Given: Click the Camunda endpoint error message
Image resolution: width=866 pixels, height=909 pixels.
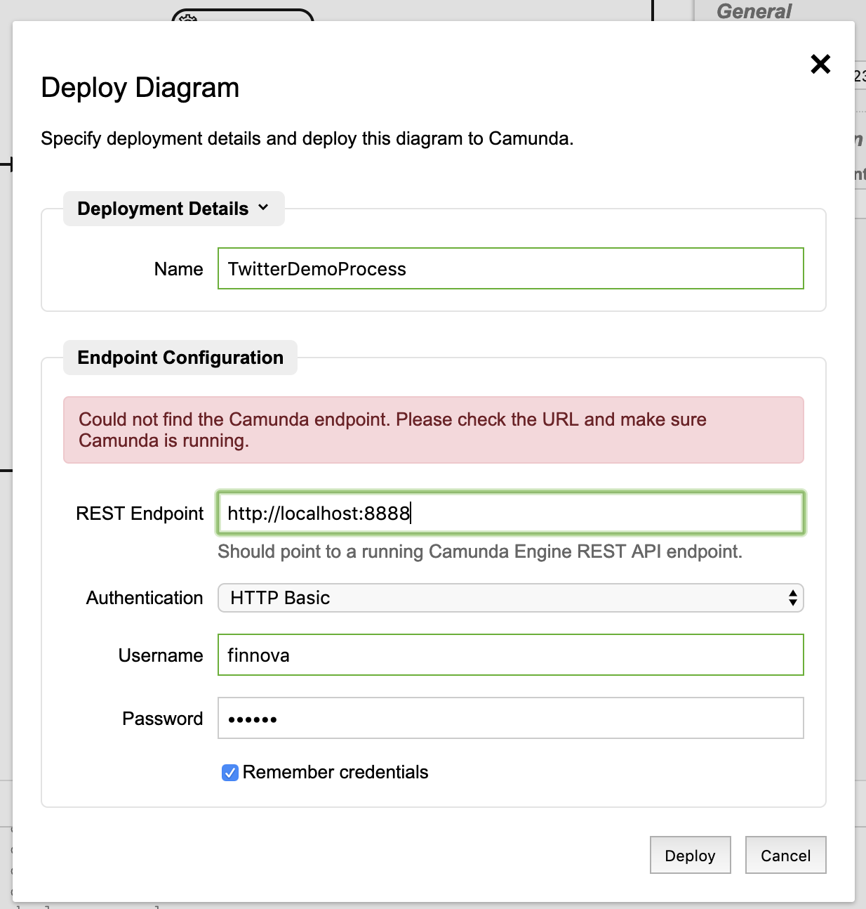Looking at the screenshot, I should [433, 430].
